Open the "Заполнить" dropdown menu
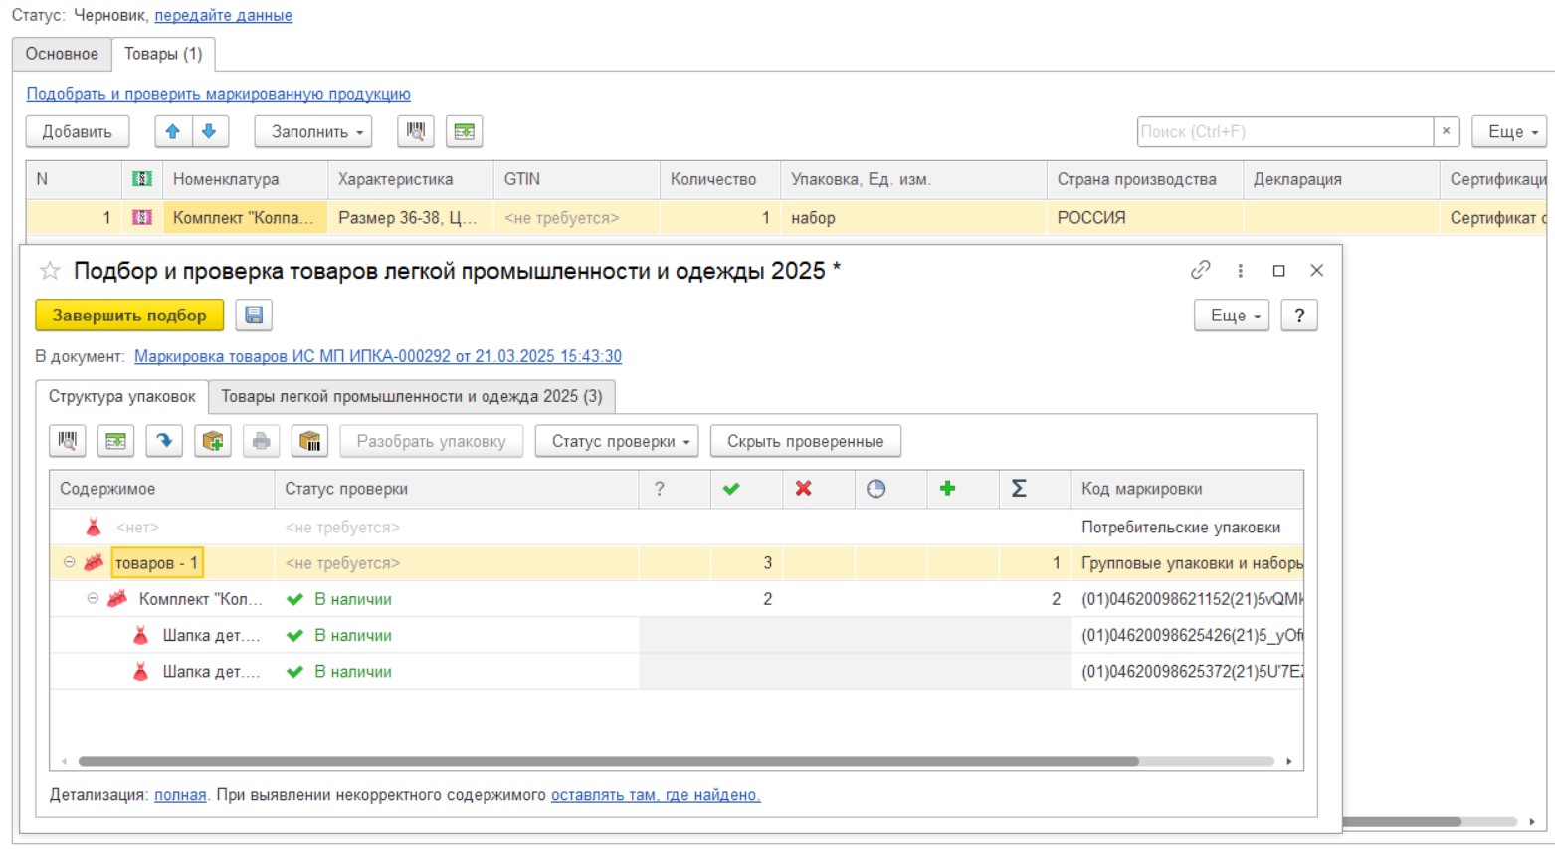 [x=313, y=131]
